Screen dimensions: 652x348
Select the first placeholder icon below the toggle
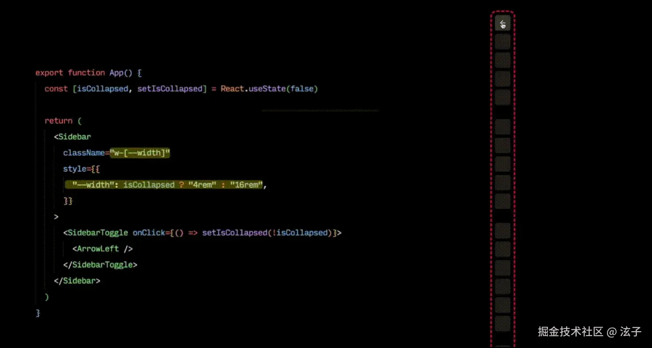coord(503,41)
